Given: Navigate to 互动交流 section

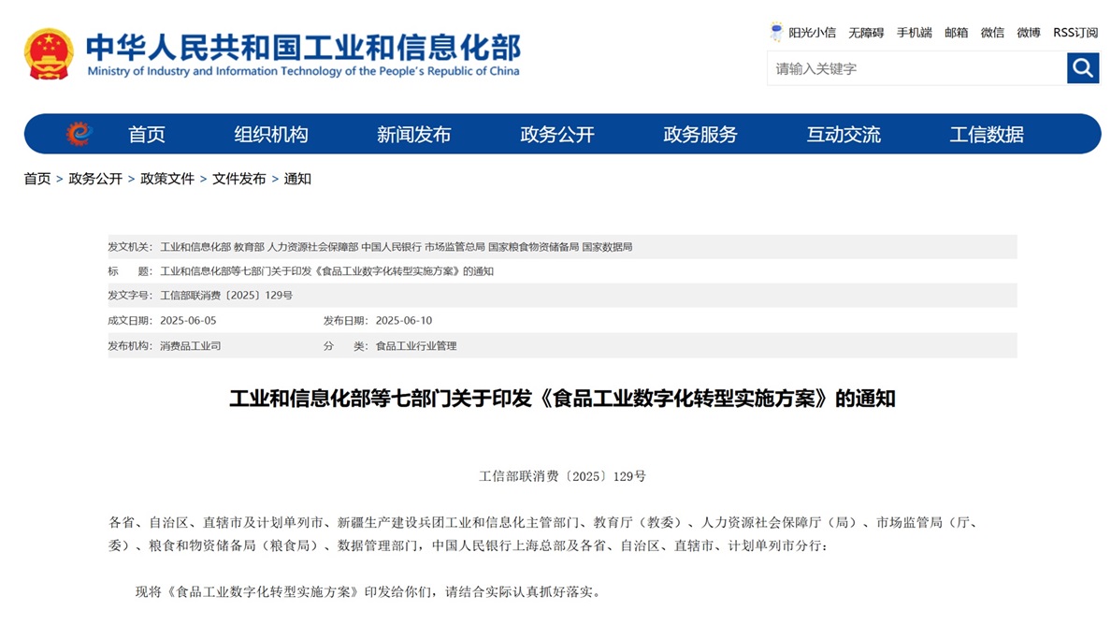Looking at the screenshot, I should click(x=844, y=135).
